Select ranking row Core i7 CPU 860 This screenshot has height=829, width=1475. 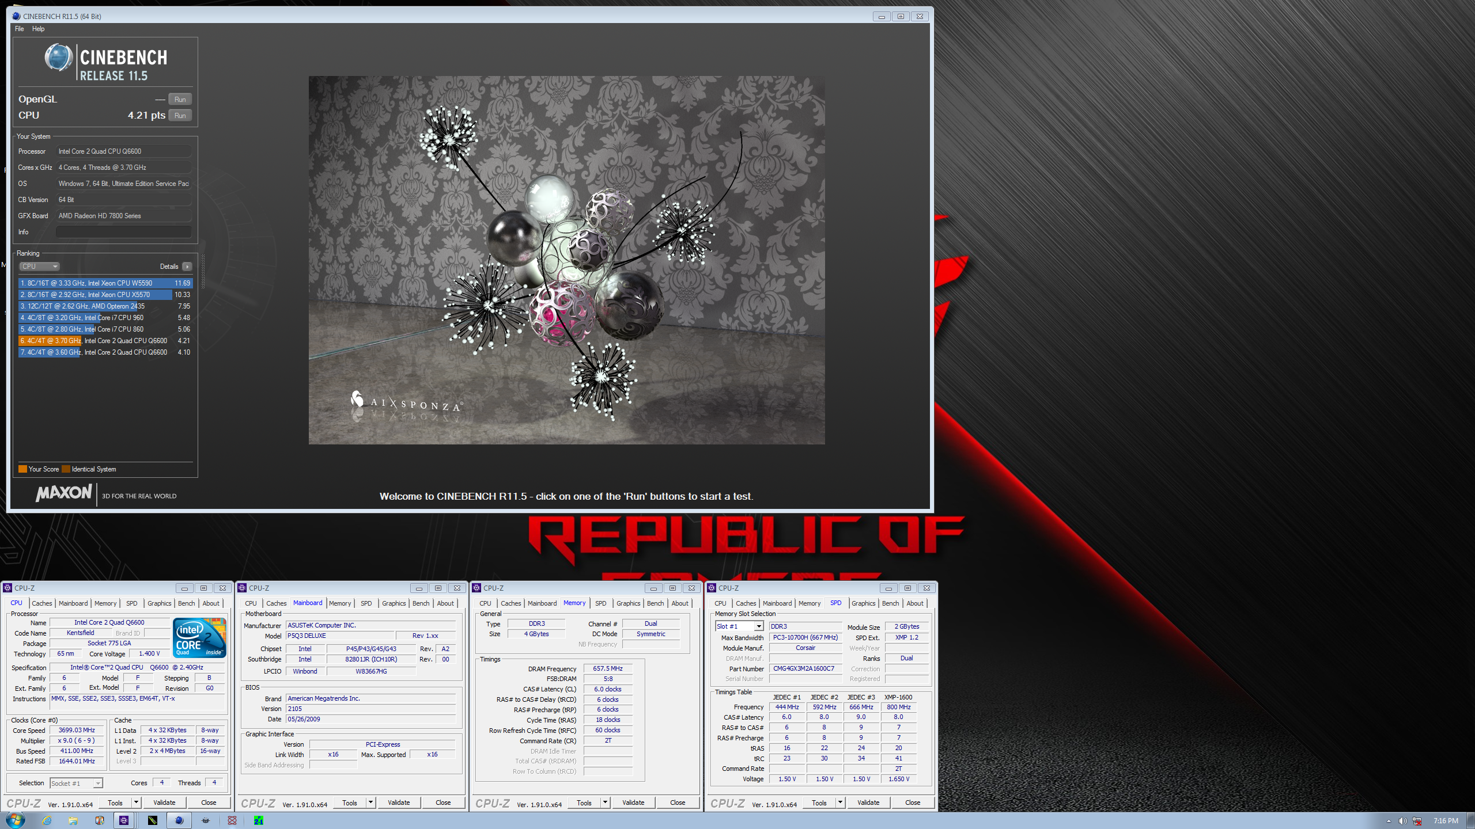tap(105, 329)
